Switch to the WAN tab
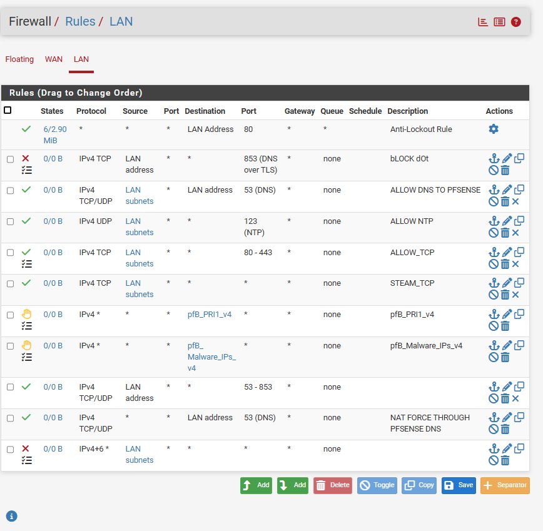This screenshot has width=543, height=531. point(54,59)
